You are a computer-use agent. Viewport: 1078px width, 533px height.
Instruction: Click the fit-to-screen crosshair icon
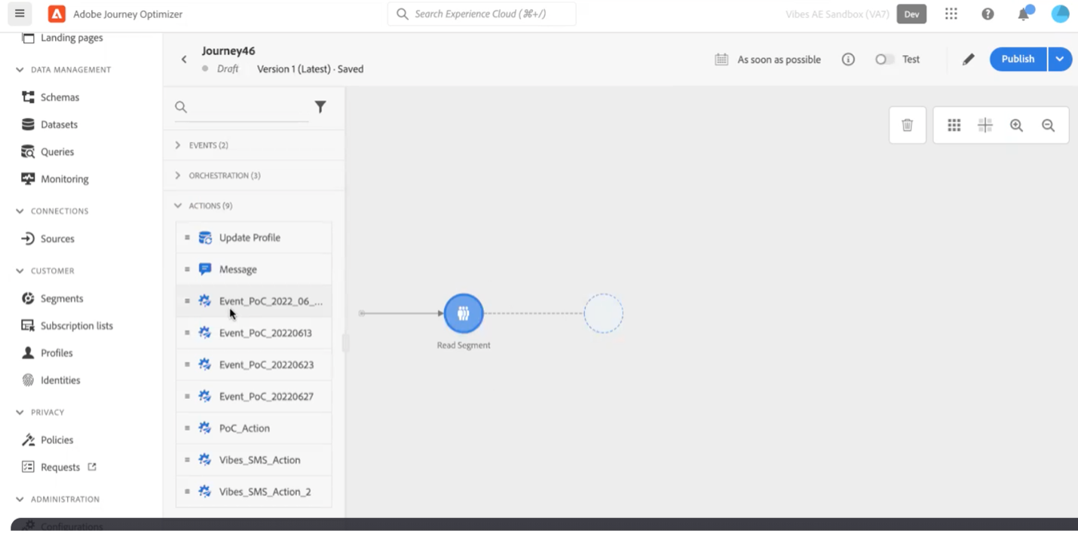click(x=985, y=125)
